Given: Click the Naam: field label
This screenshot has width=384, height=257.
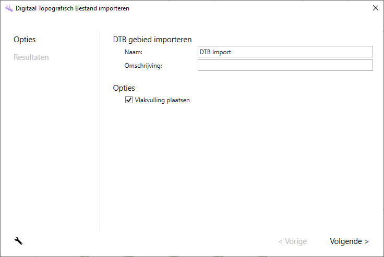Looking at the screenshot, I should pyautogui.click(x=134, y=52).
